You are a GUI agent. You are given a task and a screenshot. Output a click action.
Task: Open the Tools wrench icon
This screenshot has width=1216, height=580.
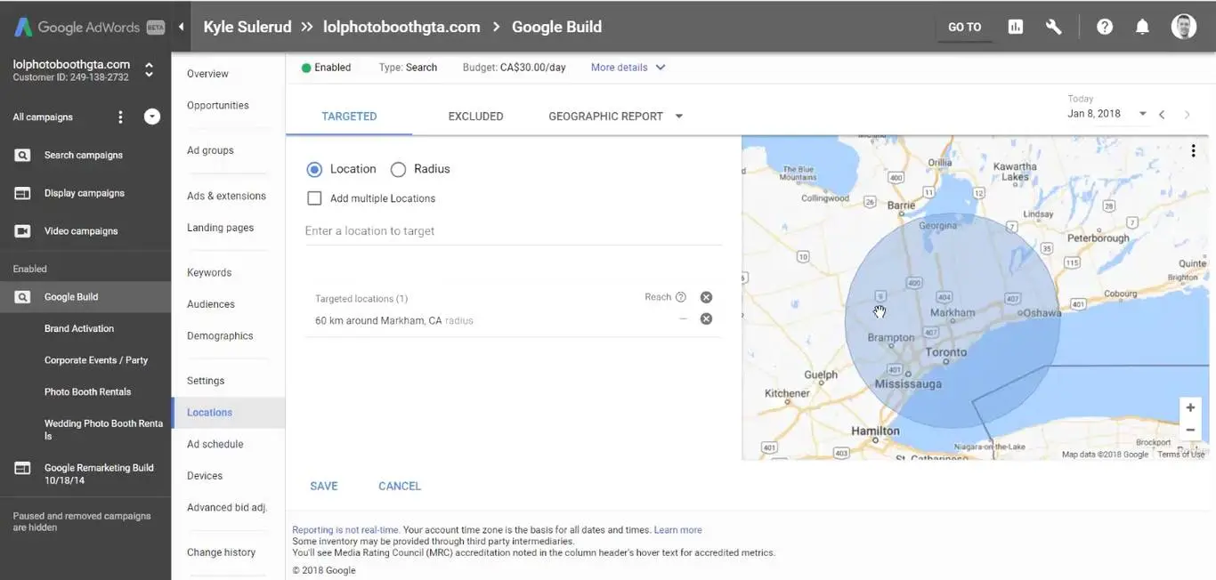tap(1054, 27)
